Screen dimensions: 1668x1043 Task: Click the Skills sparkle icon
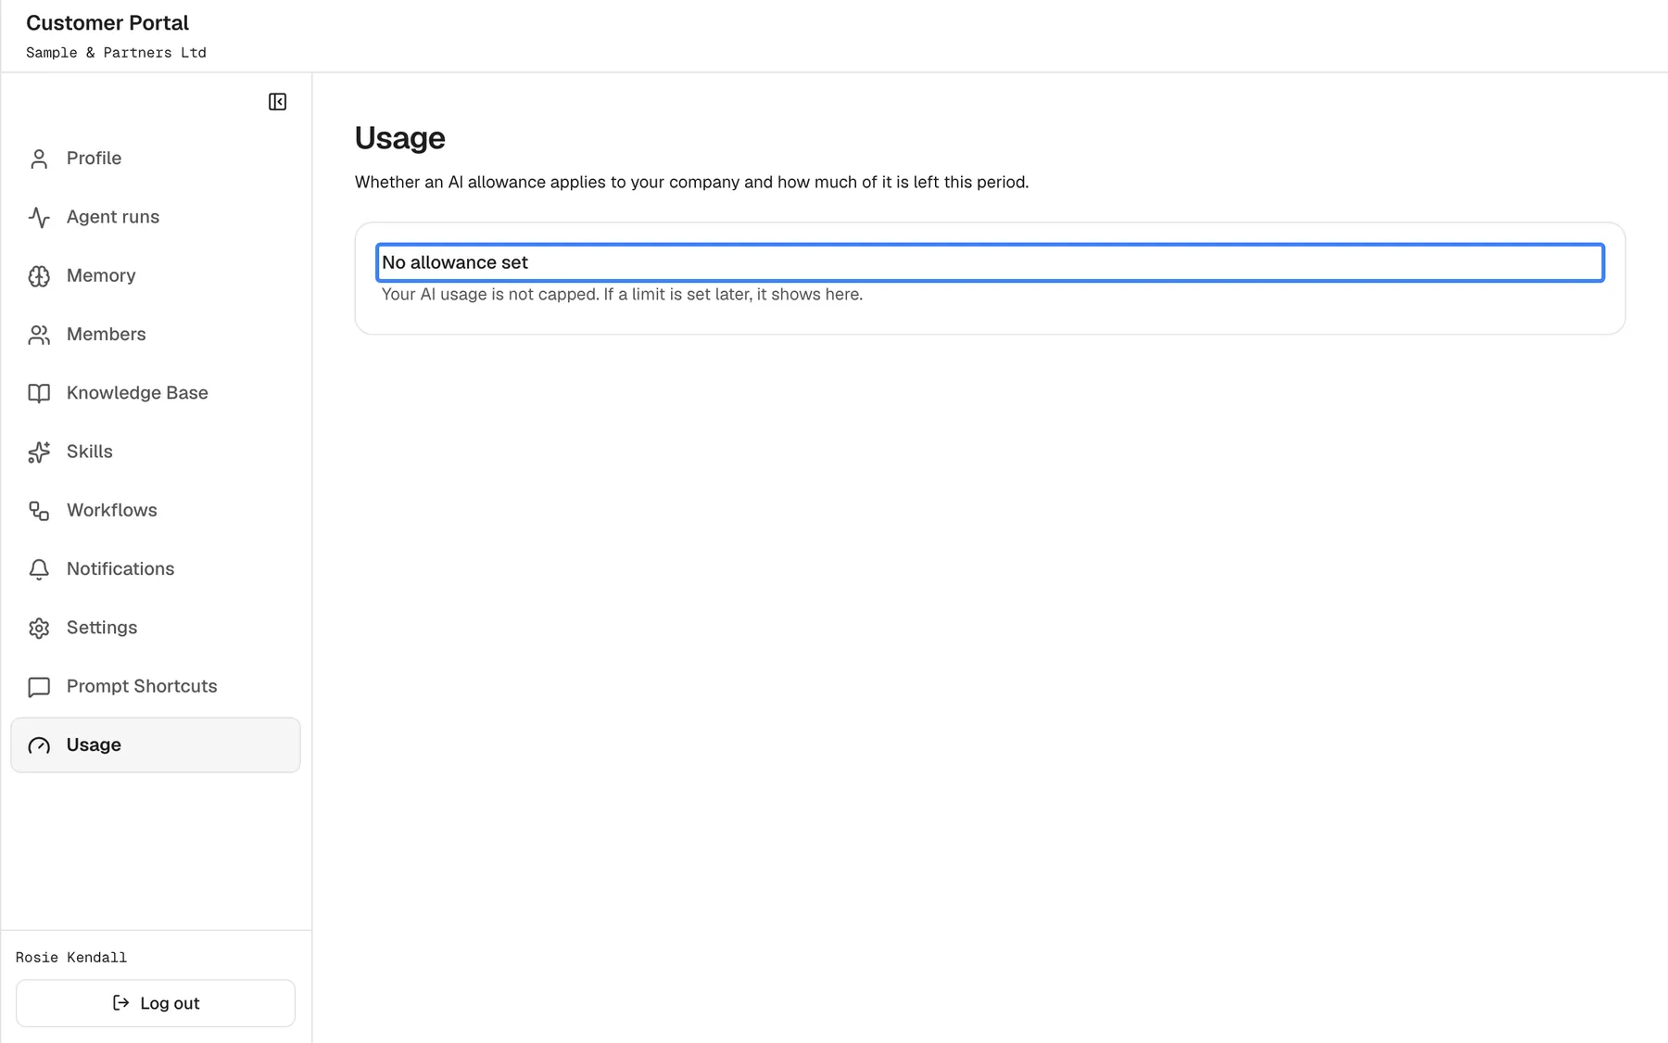click(x=39, y=452)
